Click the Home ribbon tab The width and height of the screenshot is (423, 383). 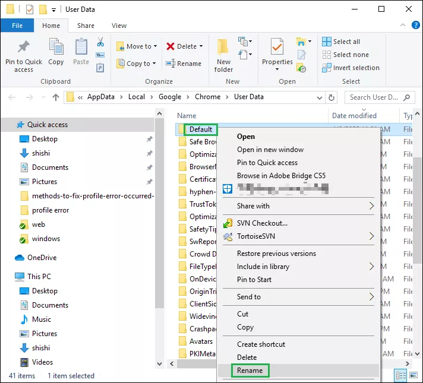click(51, 26)
